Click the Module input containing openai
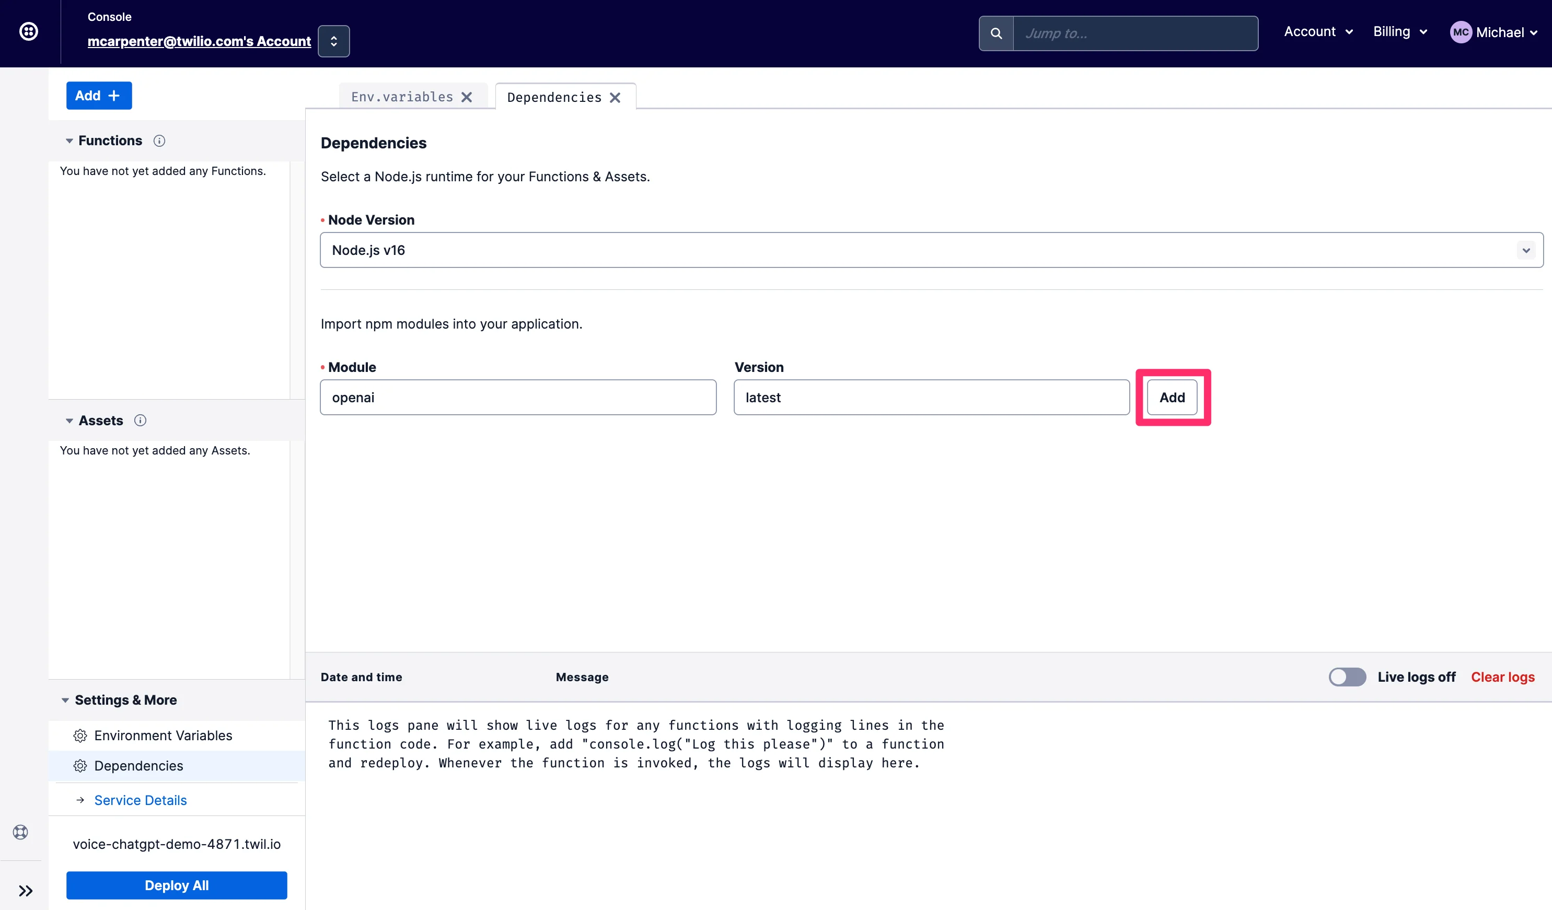 pyautogui.click(x=518, y=397)
